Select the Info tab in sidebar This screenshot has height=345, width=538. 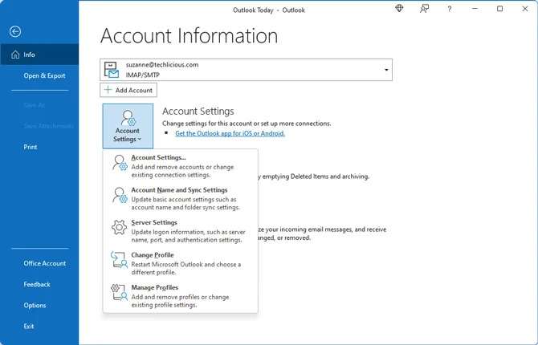[39, 55]
